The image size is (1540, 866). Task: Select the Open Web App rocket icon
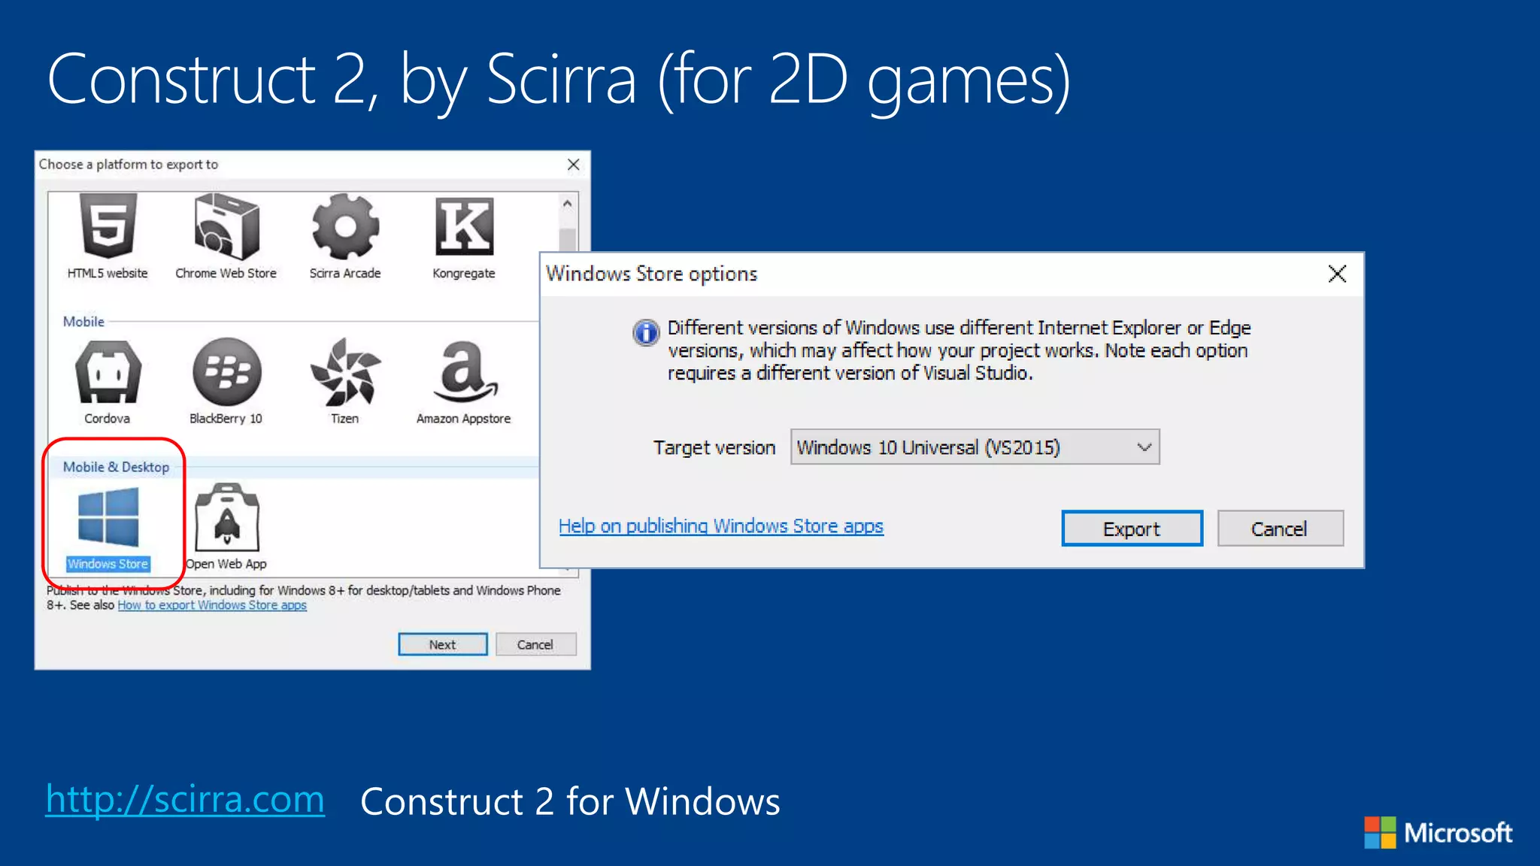point(226,517)
